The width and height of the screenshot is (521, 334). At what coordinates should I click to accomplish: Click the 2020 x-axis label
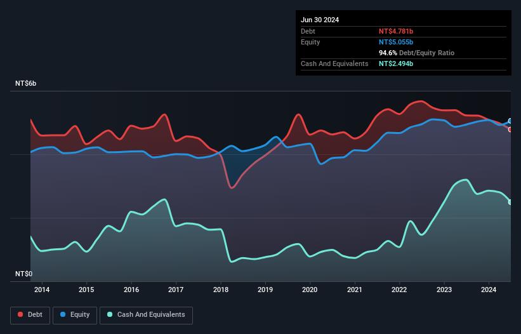click(x=310, y=290)
